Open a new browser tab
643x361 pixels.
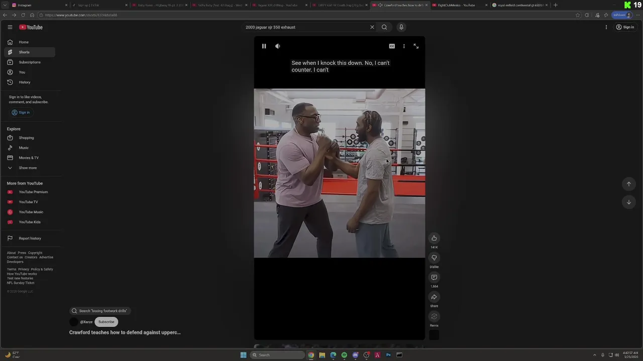pos(555,5)
